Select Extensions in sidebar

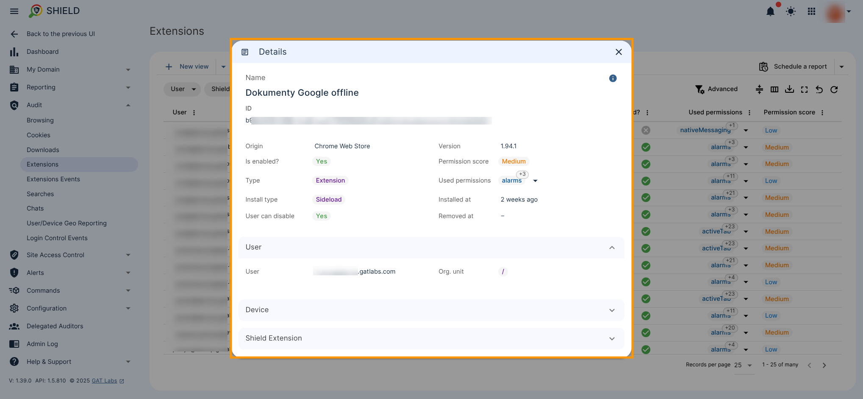click(79, 164)
